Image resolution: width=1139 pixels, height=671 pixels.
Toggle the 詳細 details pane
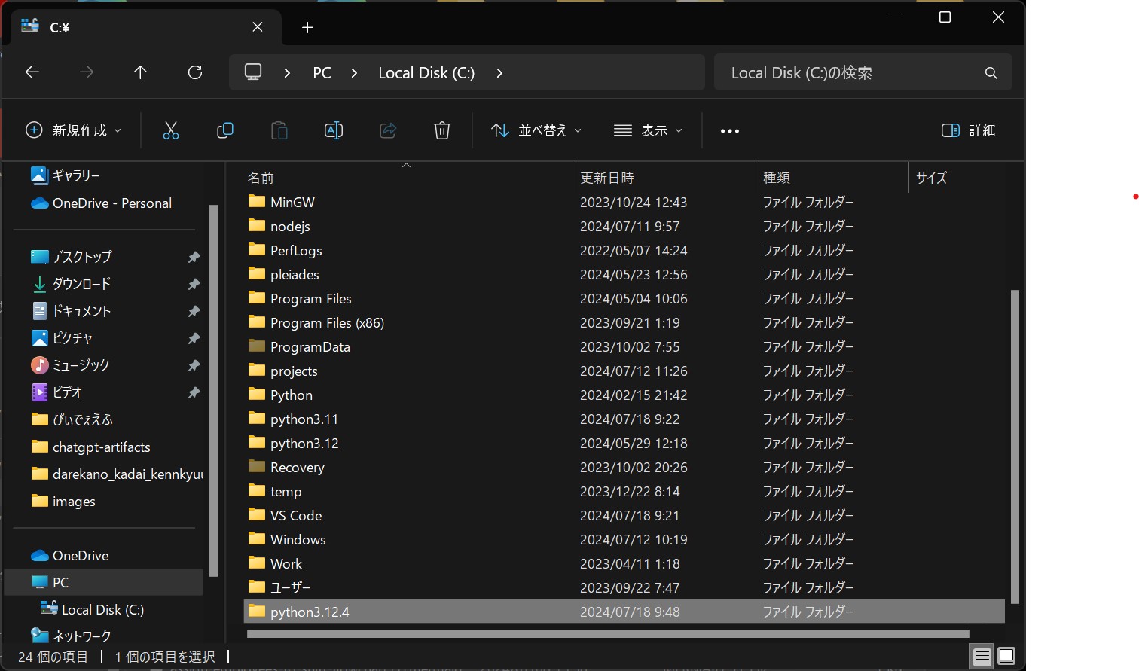[x=969, y=130]
